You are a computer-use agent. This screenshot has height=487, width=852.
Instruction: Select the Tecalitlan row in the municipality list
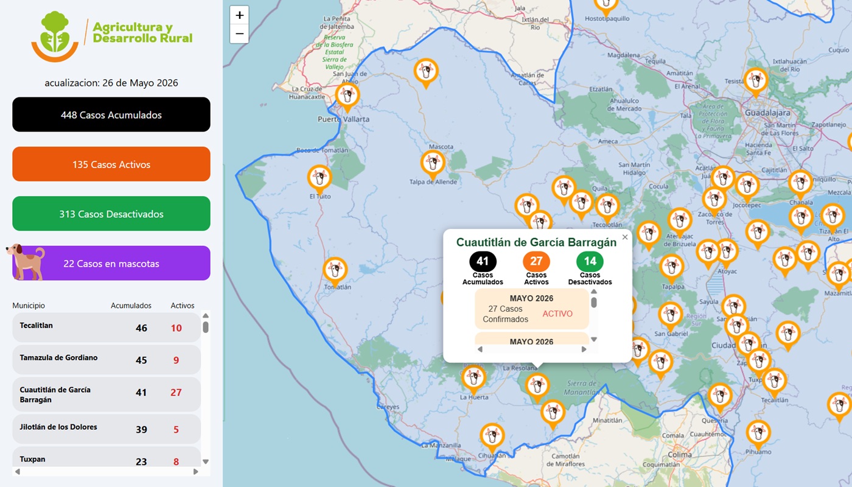point(106,328)
